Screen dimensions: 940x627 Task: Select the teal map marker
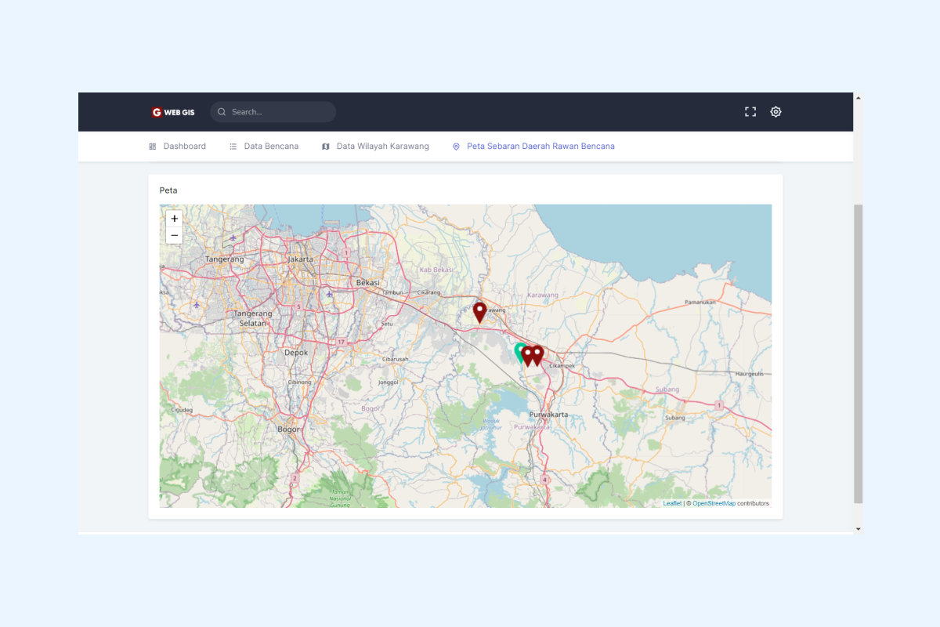(x=519, y=353)
